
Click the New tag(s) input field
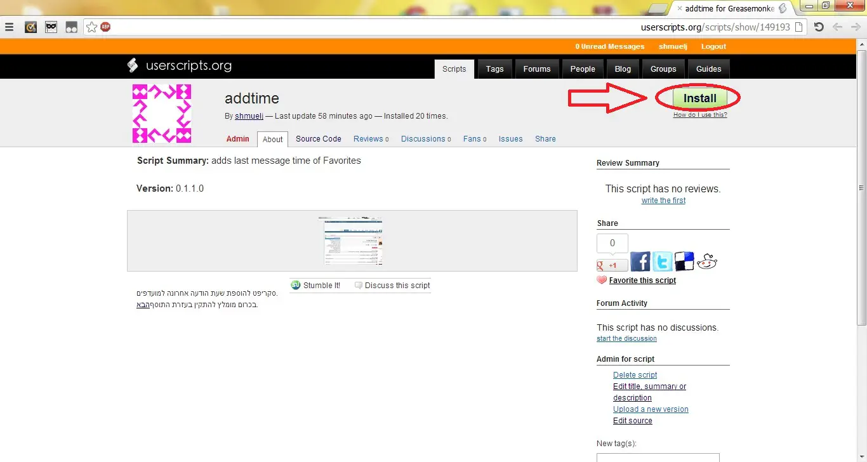[x=658, y=458]
